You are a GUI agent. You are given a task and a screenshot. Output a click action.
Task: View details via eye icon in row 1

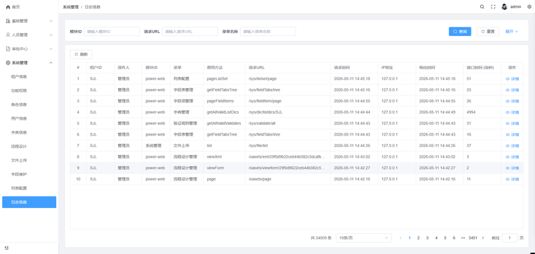(x=508, y=79)
